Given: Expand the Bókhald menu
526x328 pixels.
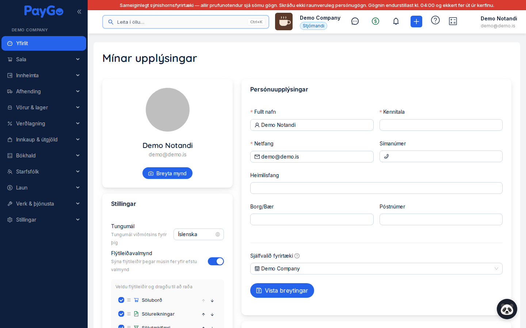Looking at the screenshot, I should point(44,156).
